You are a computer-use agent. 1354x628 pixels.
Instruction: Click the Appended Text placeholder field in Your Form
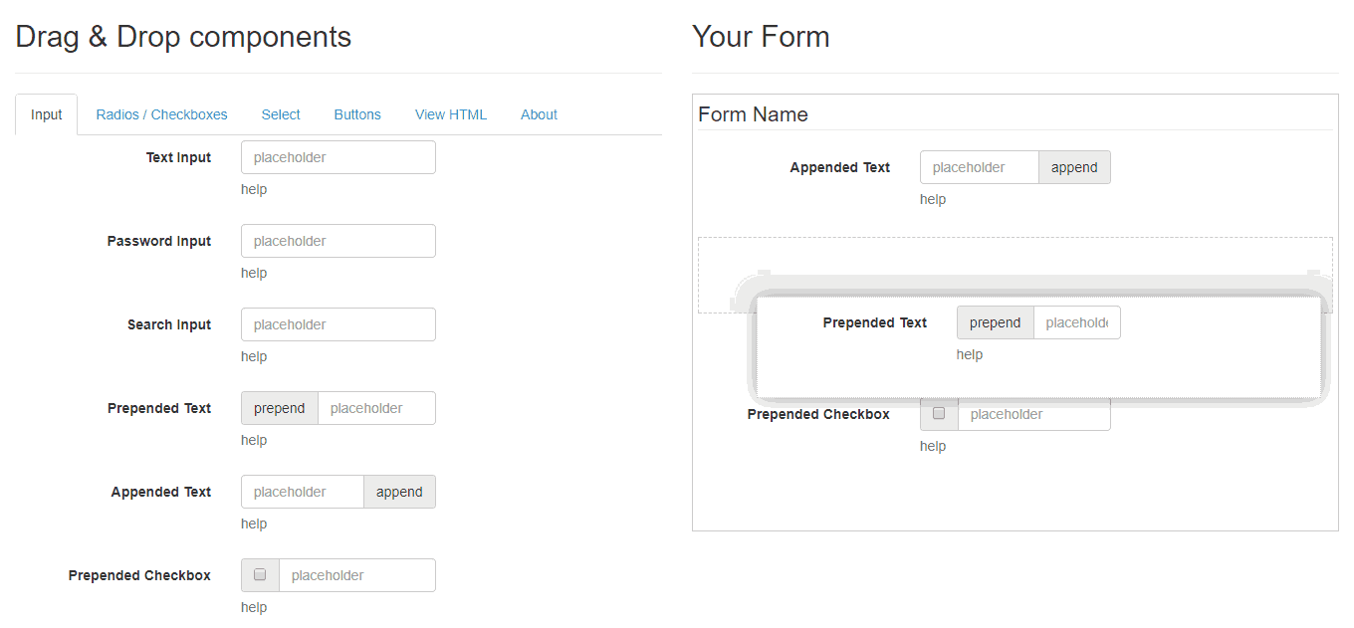pos(979,167)
